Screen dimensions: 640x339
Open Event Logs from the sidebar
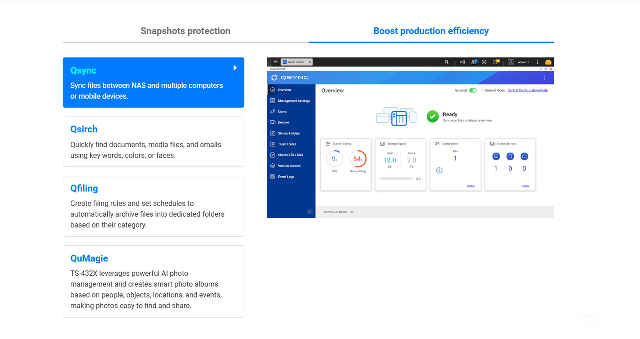[286, 177]
